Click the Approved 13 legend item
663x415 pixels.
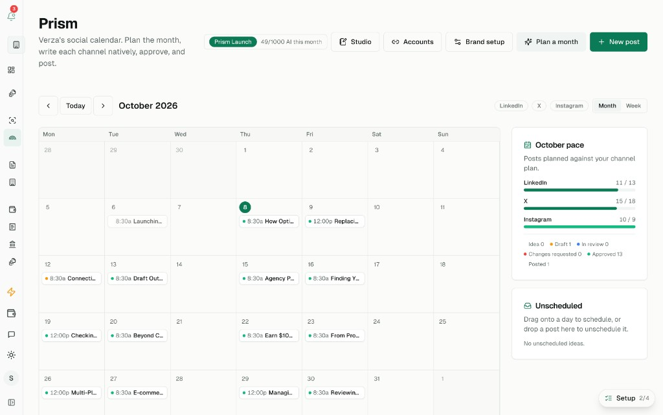(605, 254)
